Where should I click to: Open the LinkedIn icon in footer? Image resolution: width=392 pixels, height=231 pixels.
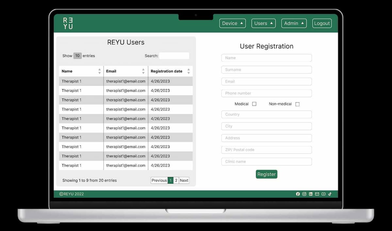click(311, 194)
